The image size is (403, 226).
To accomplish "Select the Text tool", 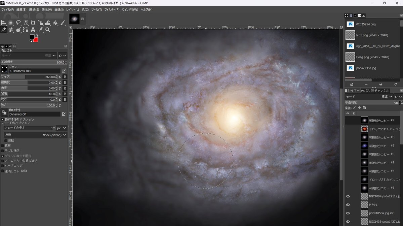I will tap(33, 30).
